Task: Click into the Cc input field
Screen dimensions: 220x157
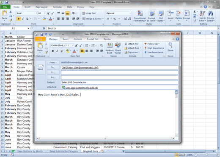Action: [120, 72]
